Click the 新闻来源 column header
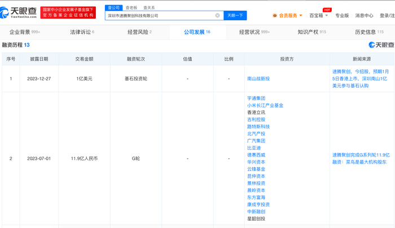The image size is (395, 228). 362,59
